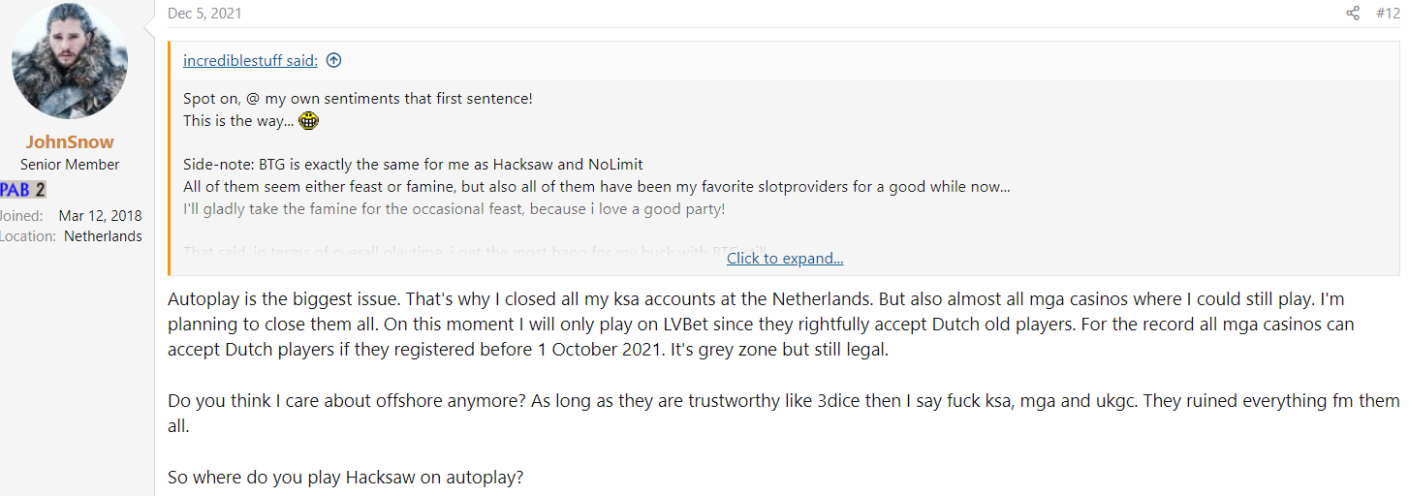Click the Mar 12, 2018 joined date
The height and width of the screenshot is (496, 1409).
(x=100, y=215)
